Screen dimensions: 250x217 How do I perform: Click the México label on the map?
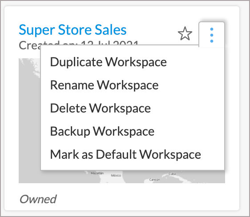coord(116,175)
